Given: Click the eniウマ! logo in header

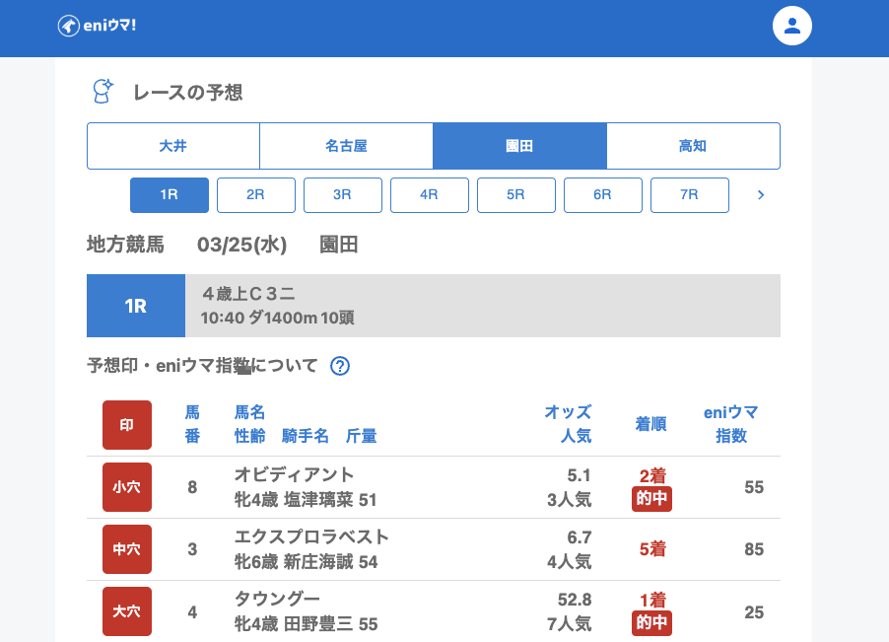Looking at the screenshot, I should coord(97,26).
